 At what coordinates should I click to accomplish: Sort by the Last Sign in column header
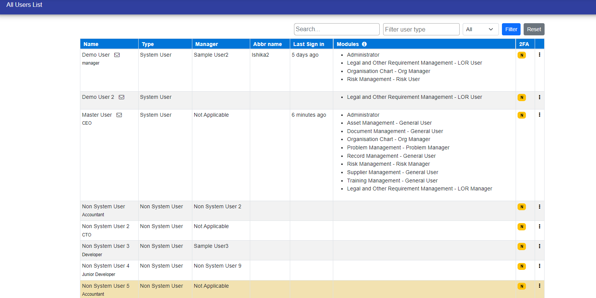pos(308,44)
